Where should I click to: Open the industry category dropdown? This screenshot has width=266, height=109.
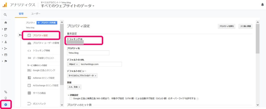pos(74,87)
